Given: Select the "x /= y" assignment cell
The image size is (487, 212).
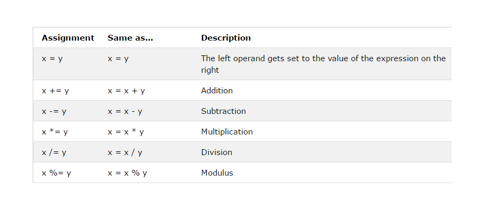Looking at the screenshot, I should pyautogui.click(x=54, y=152).
